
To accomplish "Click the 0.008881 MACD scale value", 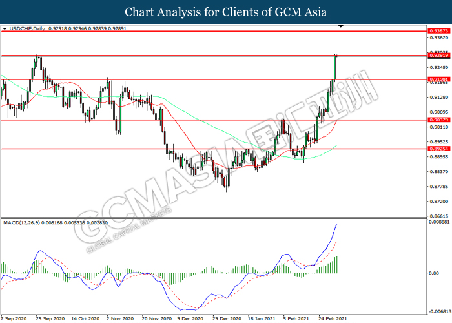I will 438,222.
